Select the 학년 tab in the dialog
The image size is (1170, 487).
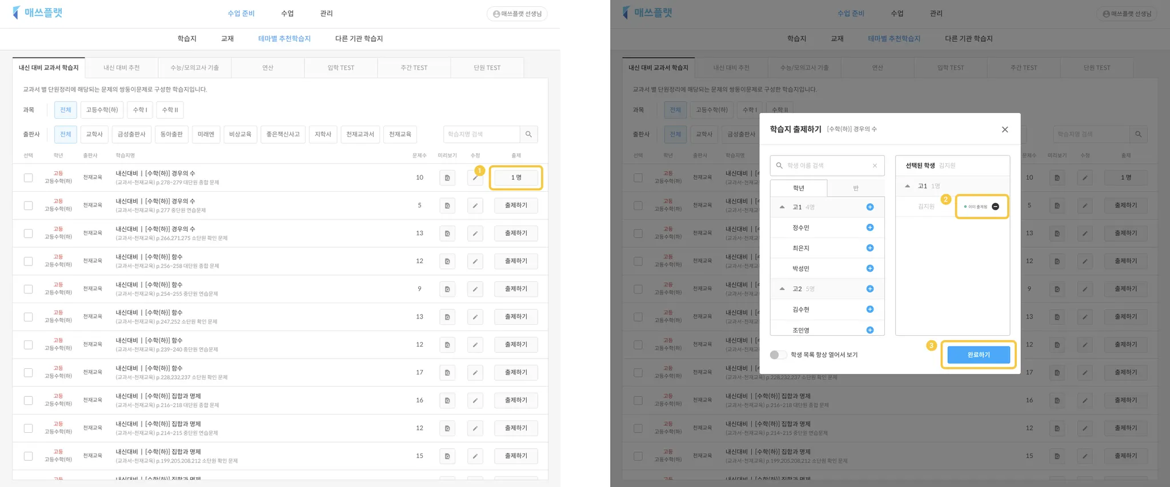point(799,188)
